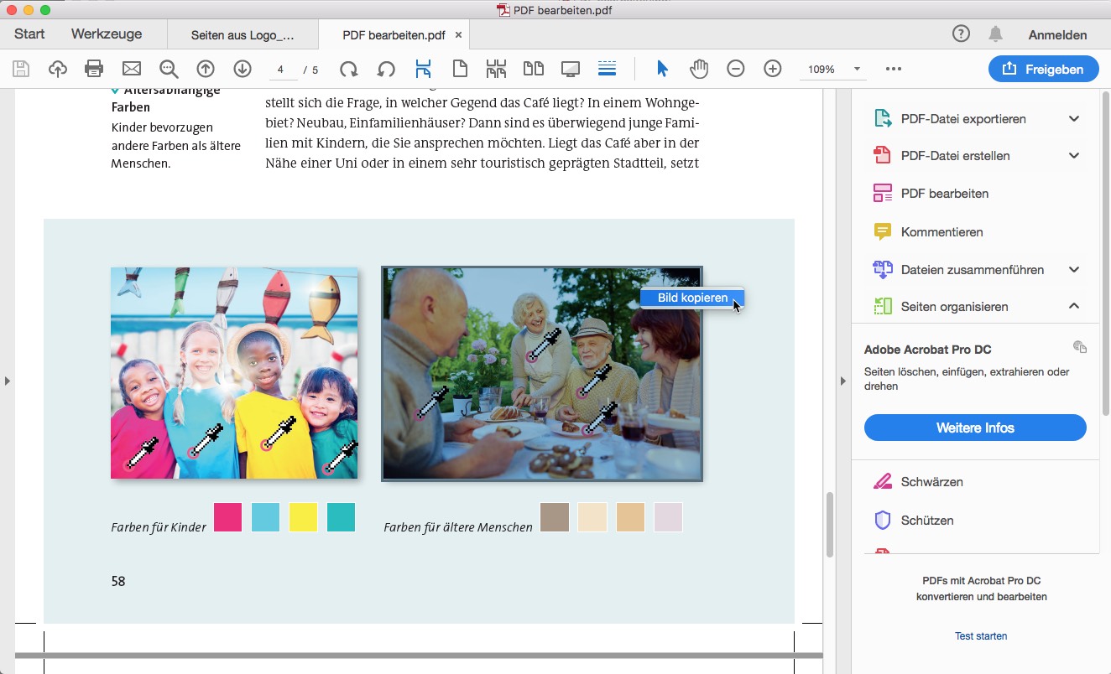
Task: Click the yellow color swatch for Kinder
Action: coord(303,517)
